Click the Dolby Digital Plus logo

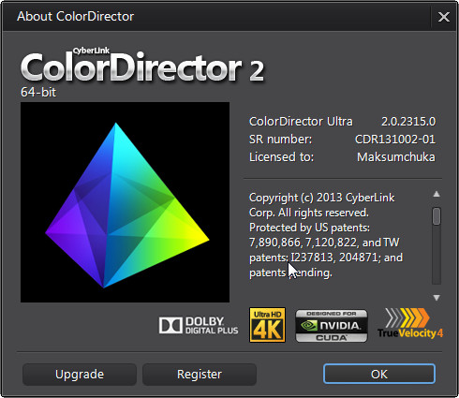pos(199,326)
